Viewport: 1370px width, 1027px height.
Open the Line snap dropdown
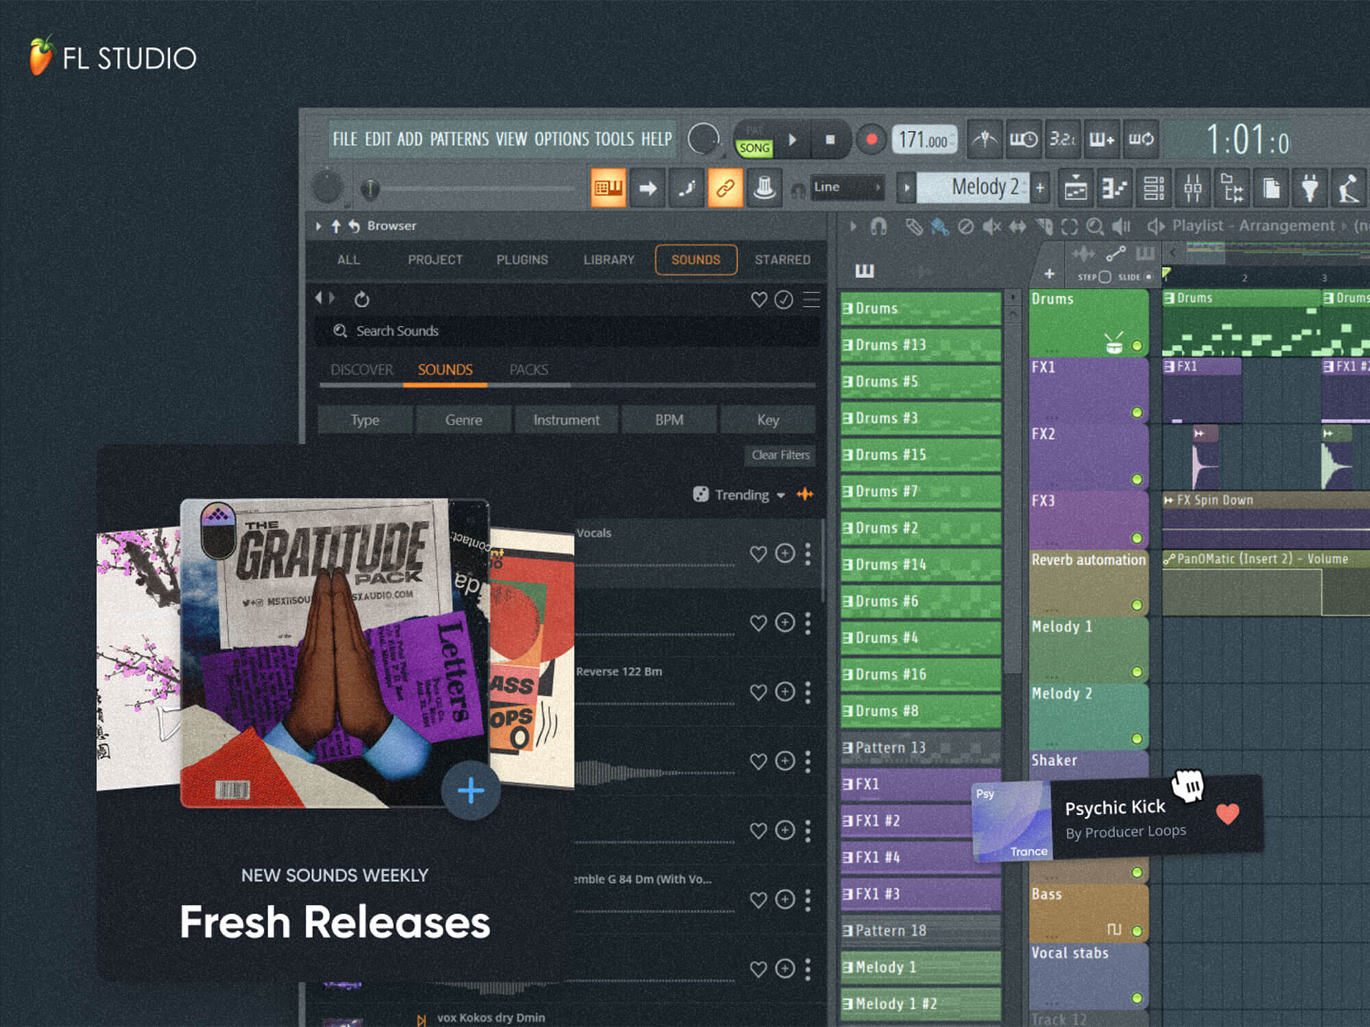click(847, 187)
